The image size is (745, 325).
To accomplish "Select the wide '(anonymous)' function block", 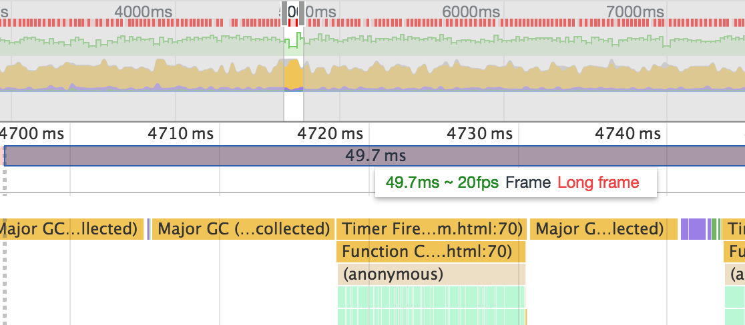I will coord(431,274).
